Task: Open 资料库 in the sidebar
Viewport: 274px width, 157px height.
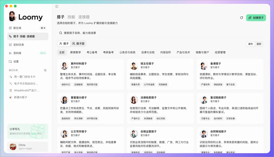Action: [28, 53]
